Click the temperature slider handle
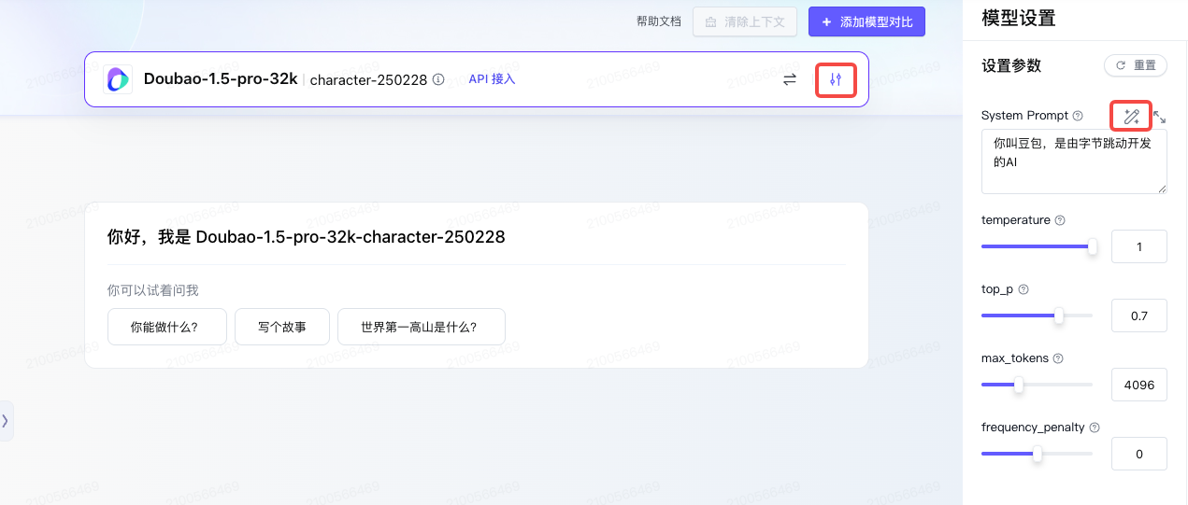This screenshot has height=505, width=1188. tap(1092, 246)
